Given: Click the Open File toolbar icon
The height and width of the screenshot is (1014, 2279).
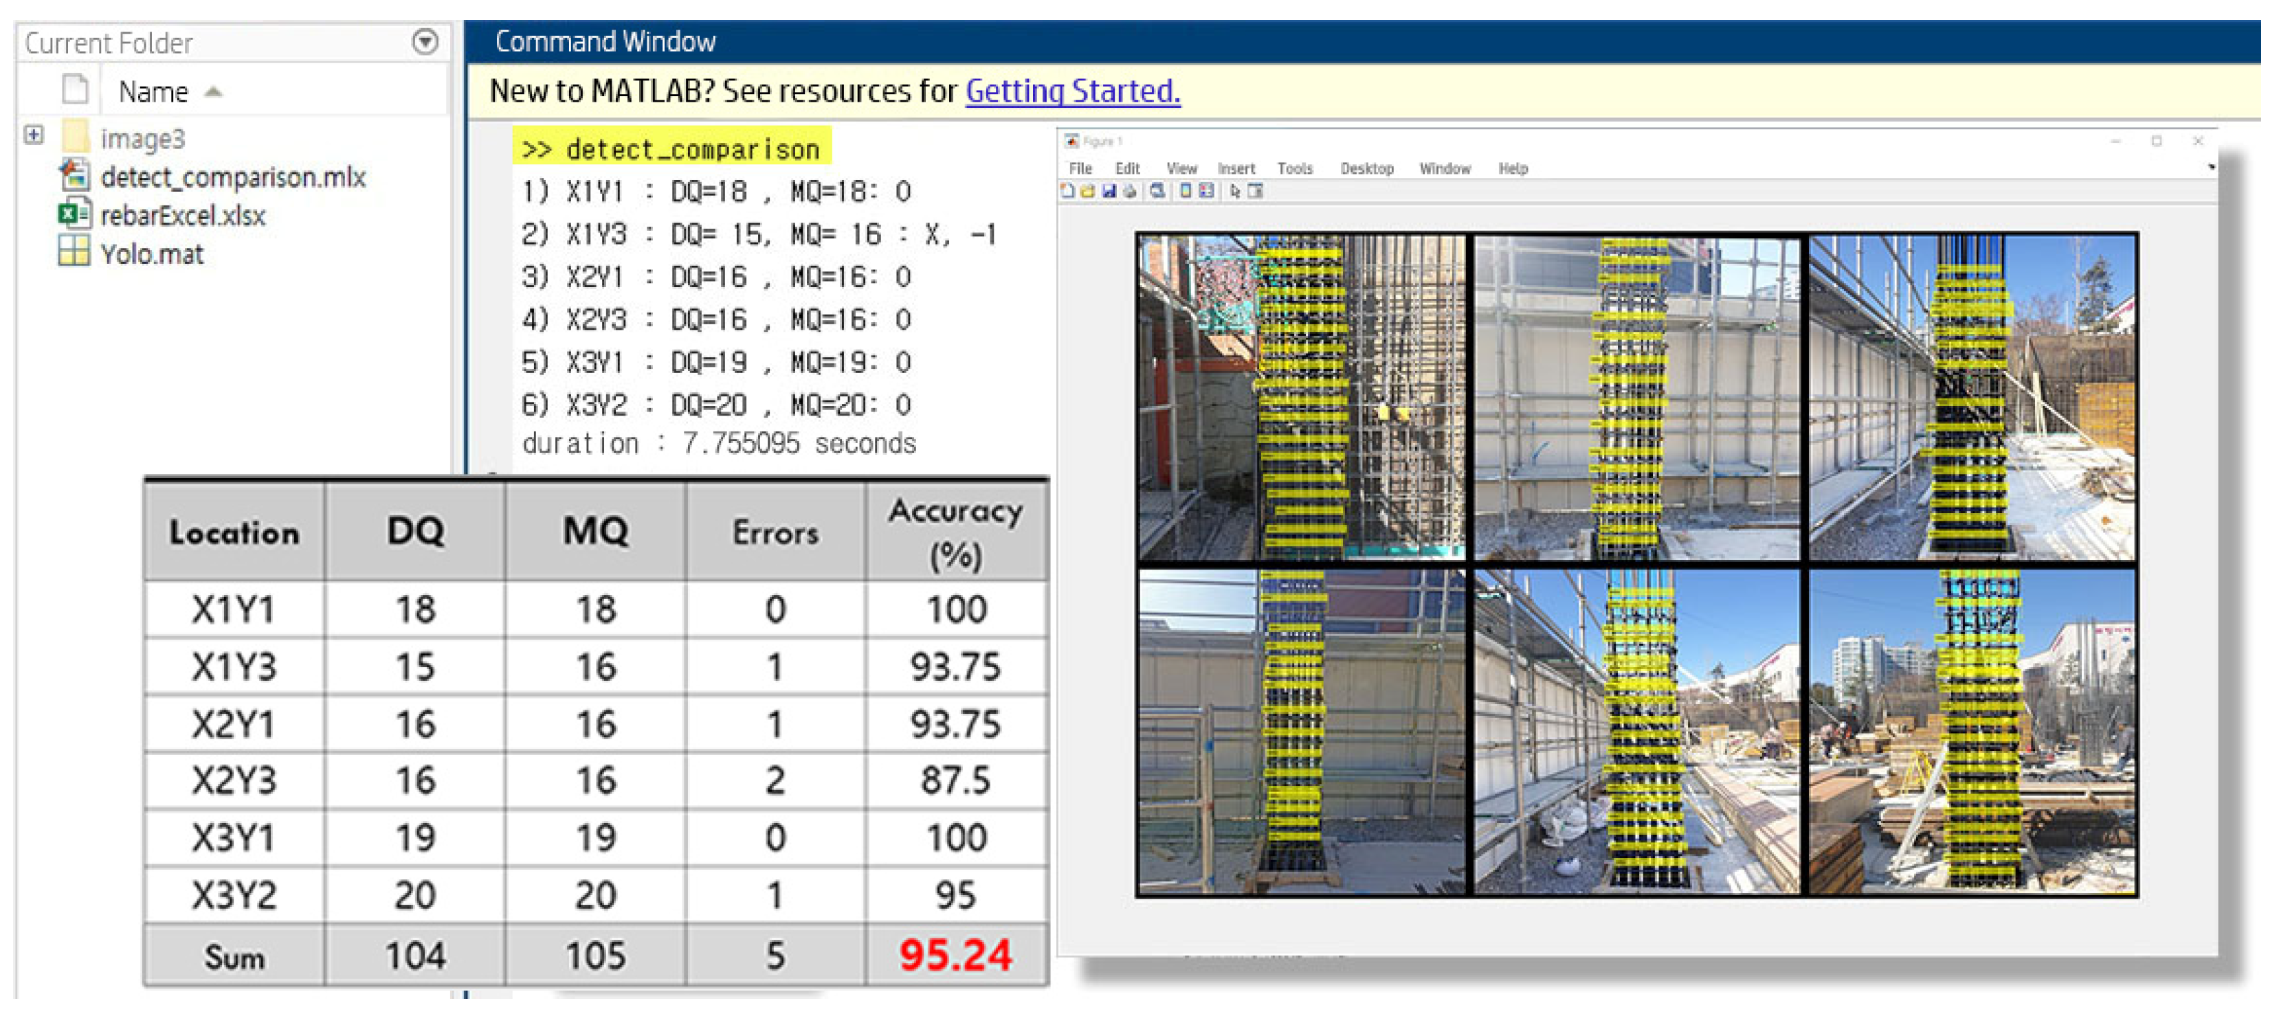Looking at the screenshot, I should point(1088,191).
